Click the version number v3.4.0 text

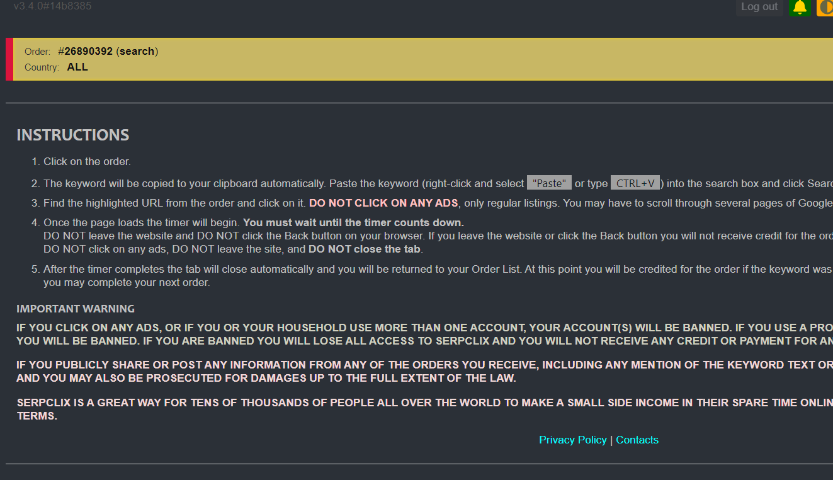click(x=52, y=6)
